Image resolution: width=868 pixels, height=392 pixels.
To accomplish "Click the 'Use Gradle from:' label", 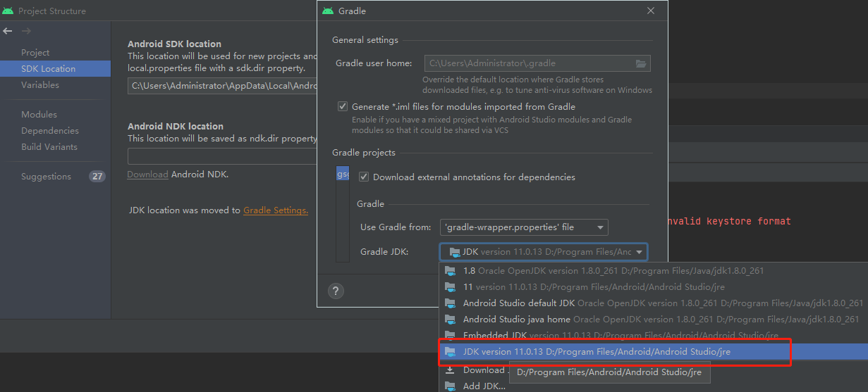I will pyautogui.click(x=396, y=227).
